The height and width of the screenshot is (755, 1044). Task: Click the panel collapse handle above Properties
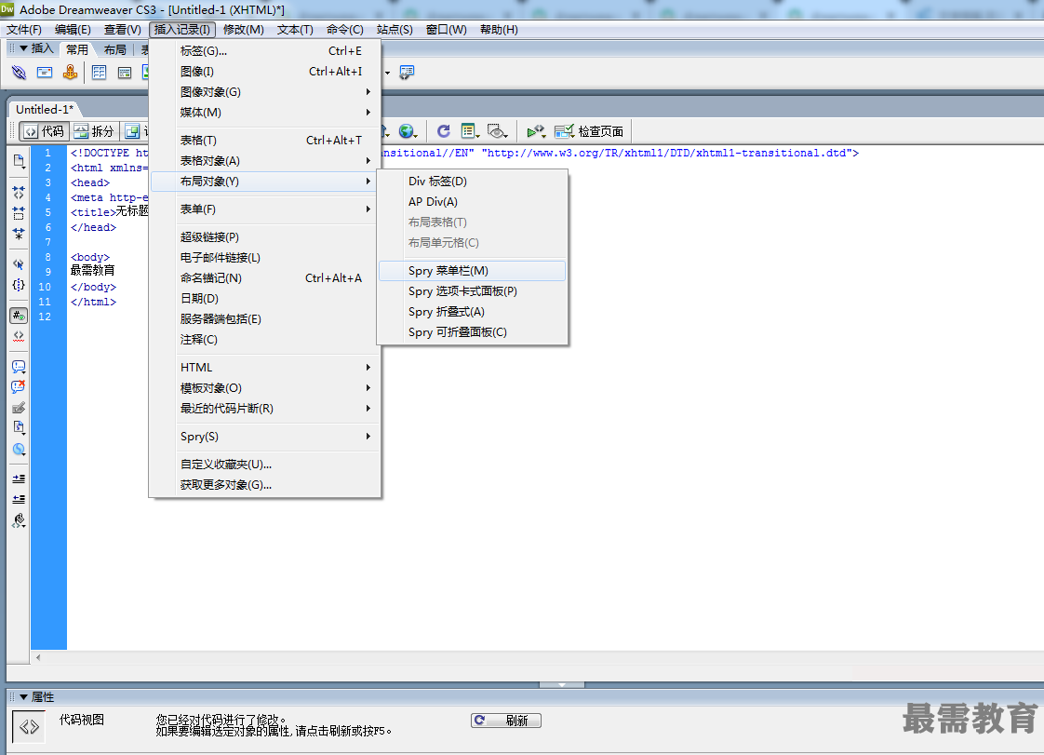point(561,685)
